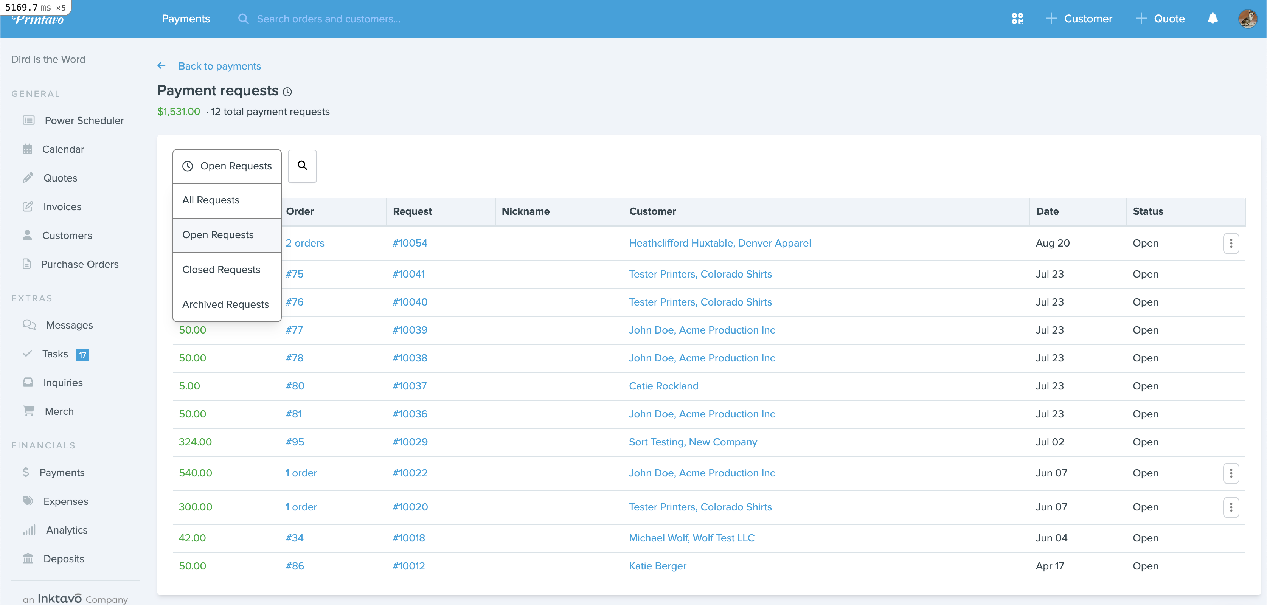The width and height of the screenshot is (1267, 605).
Task: Open customer Heathclifford Huxtable, Denver Apparel
Action: point(720,243)
